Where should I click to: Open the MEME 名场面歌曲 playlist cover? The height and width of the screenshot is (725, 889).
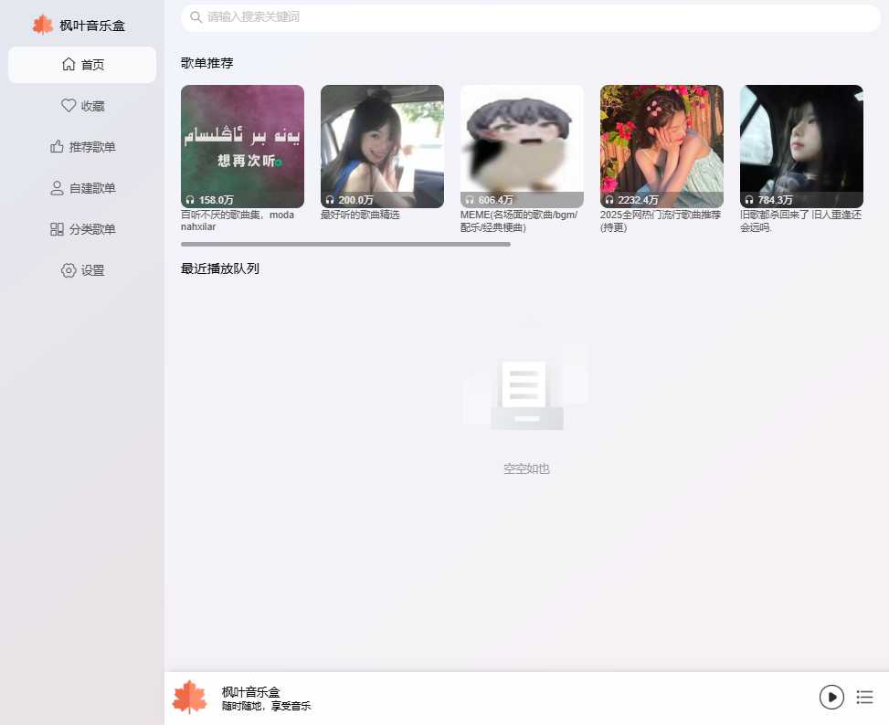pyautogui.click(x=522, y=146)
